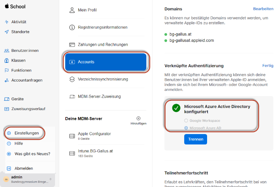The width and height of the screenshot is (276, 187).
Task: Select the Accounts settings entry
Action: click(106, 62)
